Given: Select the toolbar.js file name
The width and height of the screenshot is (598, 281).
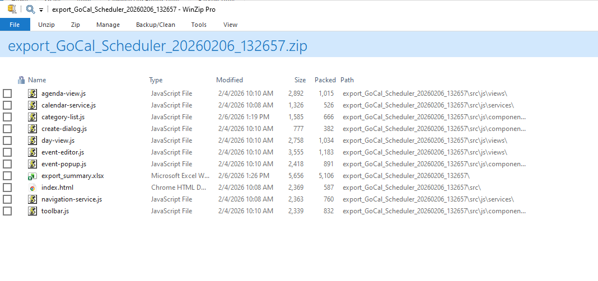Looking at the screenshot, I should 55,211.
